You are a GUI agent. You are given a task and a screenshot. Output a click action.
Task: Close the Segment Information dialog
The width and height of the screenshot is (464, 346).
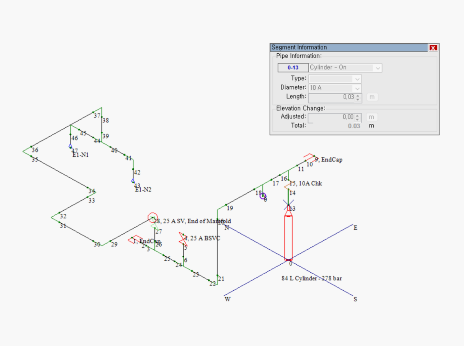click(433, 48)
